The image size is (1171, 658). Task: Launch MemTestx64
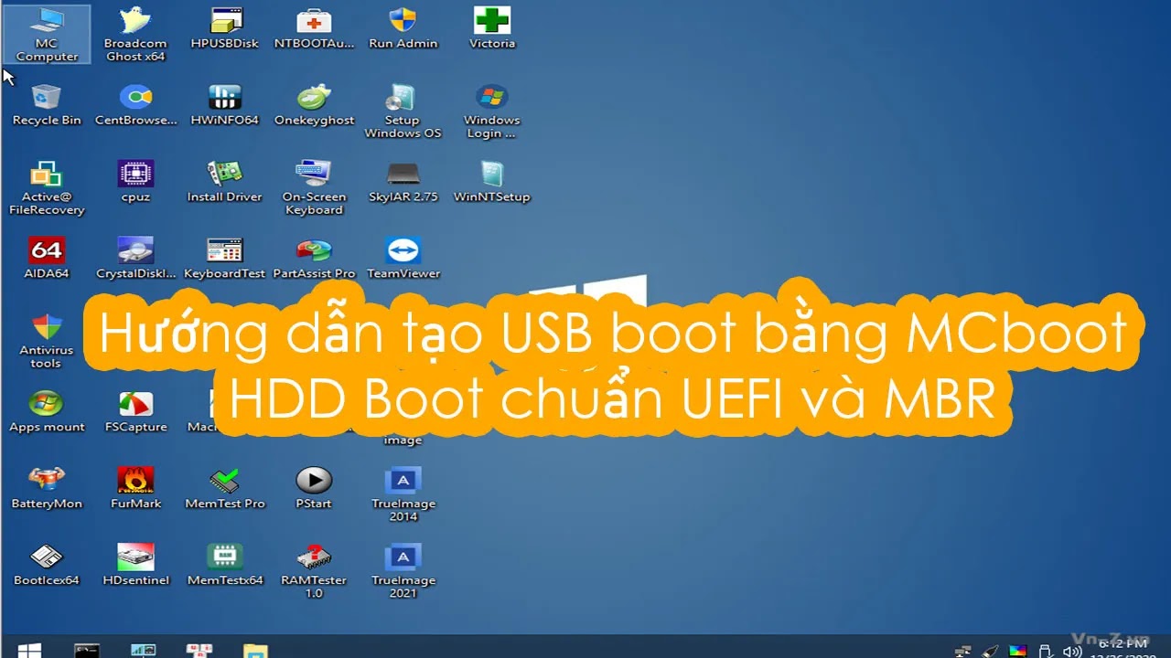[x=225, y=565]
